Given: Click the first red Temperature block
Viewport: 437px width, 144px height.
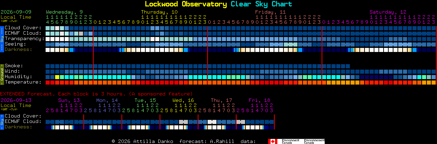Looking at the screenshot, I should pyautogui.click(x=48, y=83).
